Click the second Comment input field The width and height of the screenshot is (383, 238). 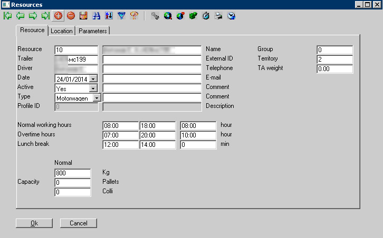152,97
